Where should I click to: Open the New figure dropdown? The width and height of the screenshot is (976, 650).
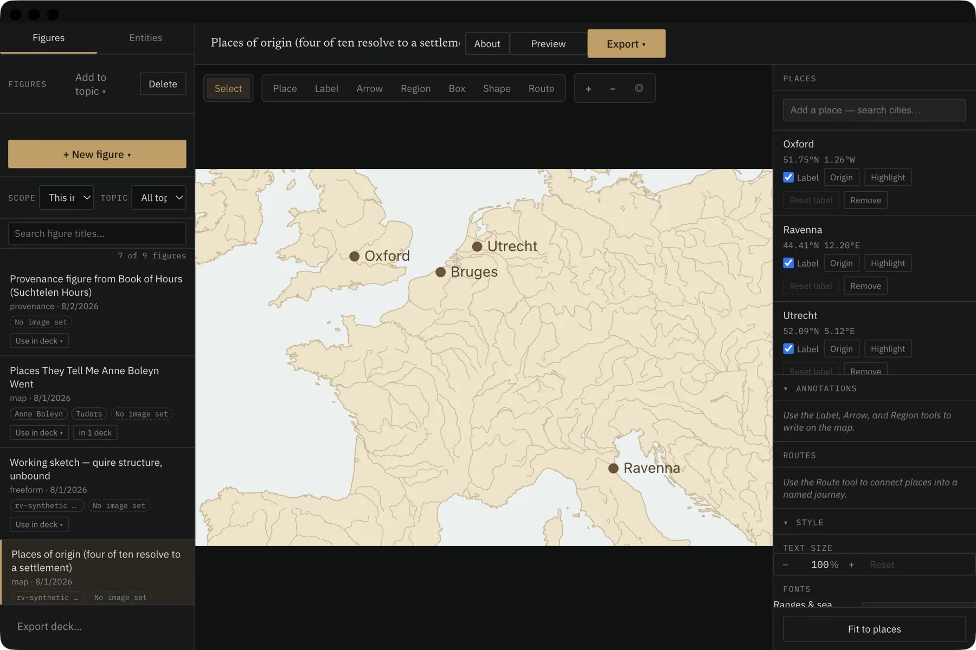pos(97,154)
